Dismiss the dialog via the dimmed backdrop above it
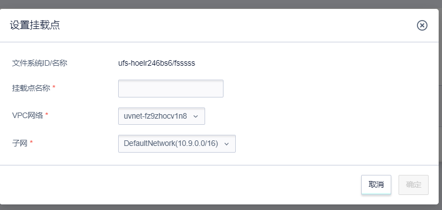This screenshot has height=210, width=442. pos(221,4)
